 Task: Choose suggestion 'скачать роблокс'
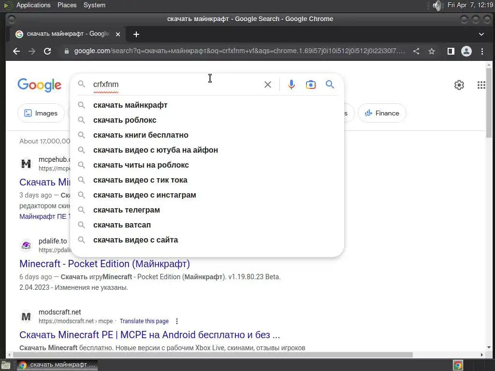207,120
